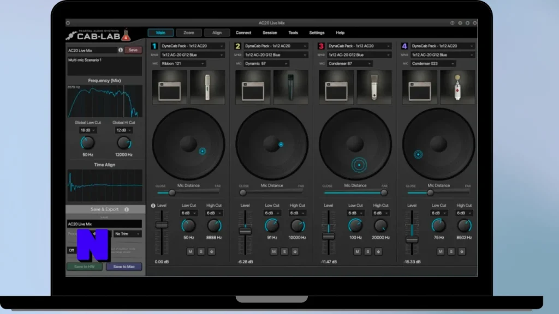Open the Connect menu
Image resolution: width=559 pixels, height=314 pixels.
click(x=243, y=33)
